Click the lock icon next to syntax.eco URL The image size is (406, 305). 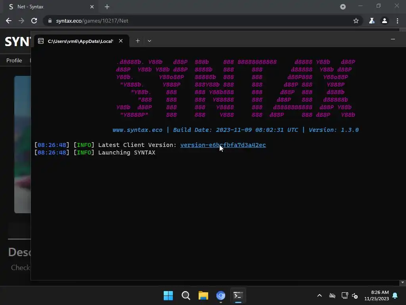pyautogui.click(x=50, y=21)
